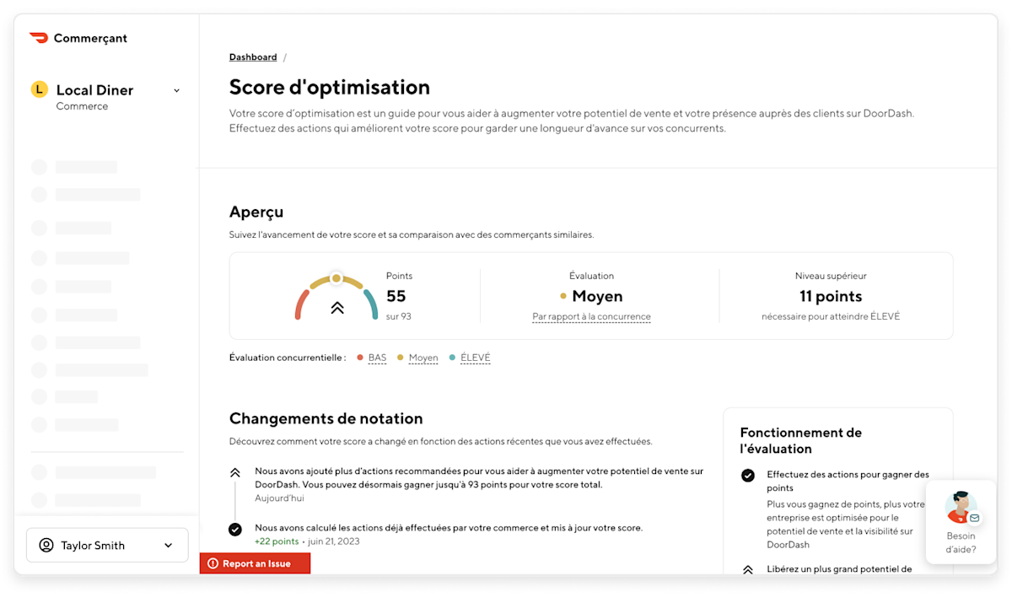The image size is (1012, 603).
Task: Click the double chevron icon beside Libérez un plus grand
Action: (748, 570)
